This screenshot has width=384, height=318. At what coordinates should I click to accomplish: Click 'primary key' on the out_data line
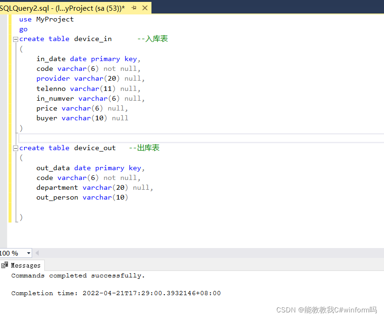click(118, 168)
